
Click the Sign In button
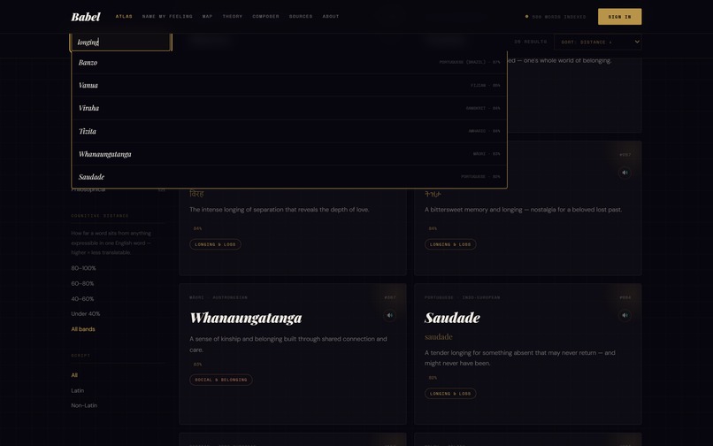pos(619,17)
